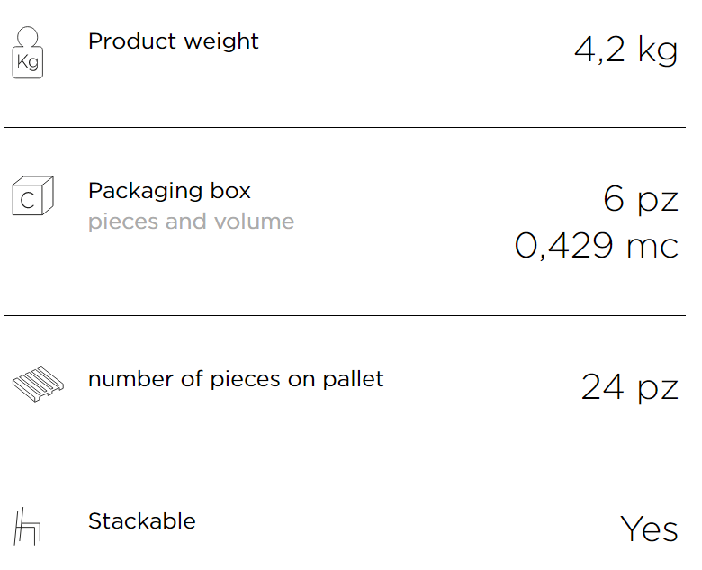Click divider line below Product weight row
702x570 pixels.
(x=345, y=127)
